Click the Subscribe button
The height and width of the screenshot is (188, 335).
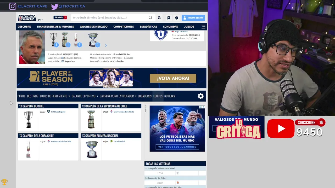(x=310, y=122)
